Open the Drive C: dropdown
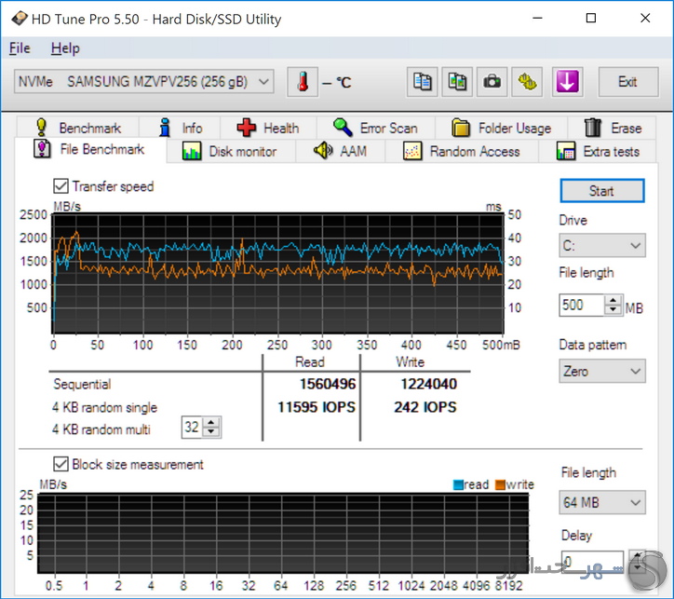Viewport: 674px width, 599px height. click(601, 246)
